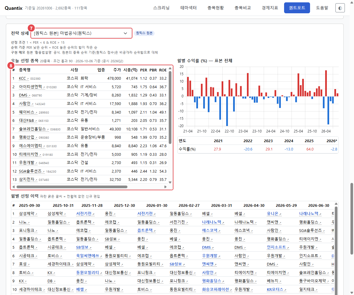Open the 스크리닝 menu
354x295 pixels.
(x=161, y=8)
